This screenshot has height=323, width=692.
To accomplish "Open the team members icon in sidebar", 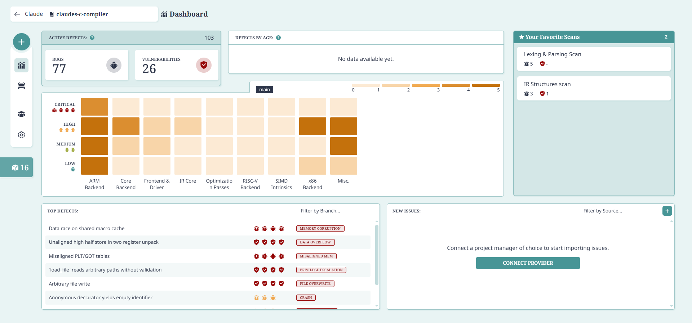I will coord(22,114).
